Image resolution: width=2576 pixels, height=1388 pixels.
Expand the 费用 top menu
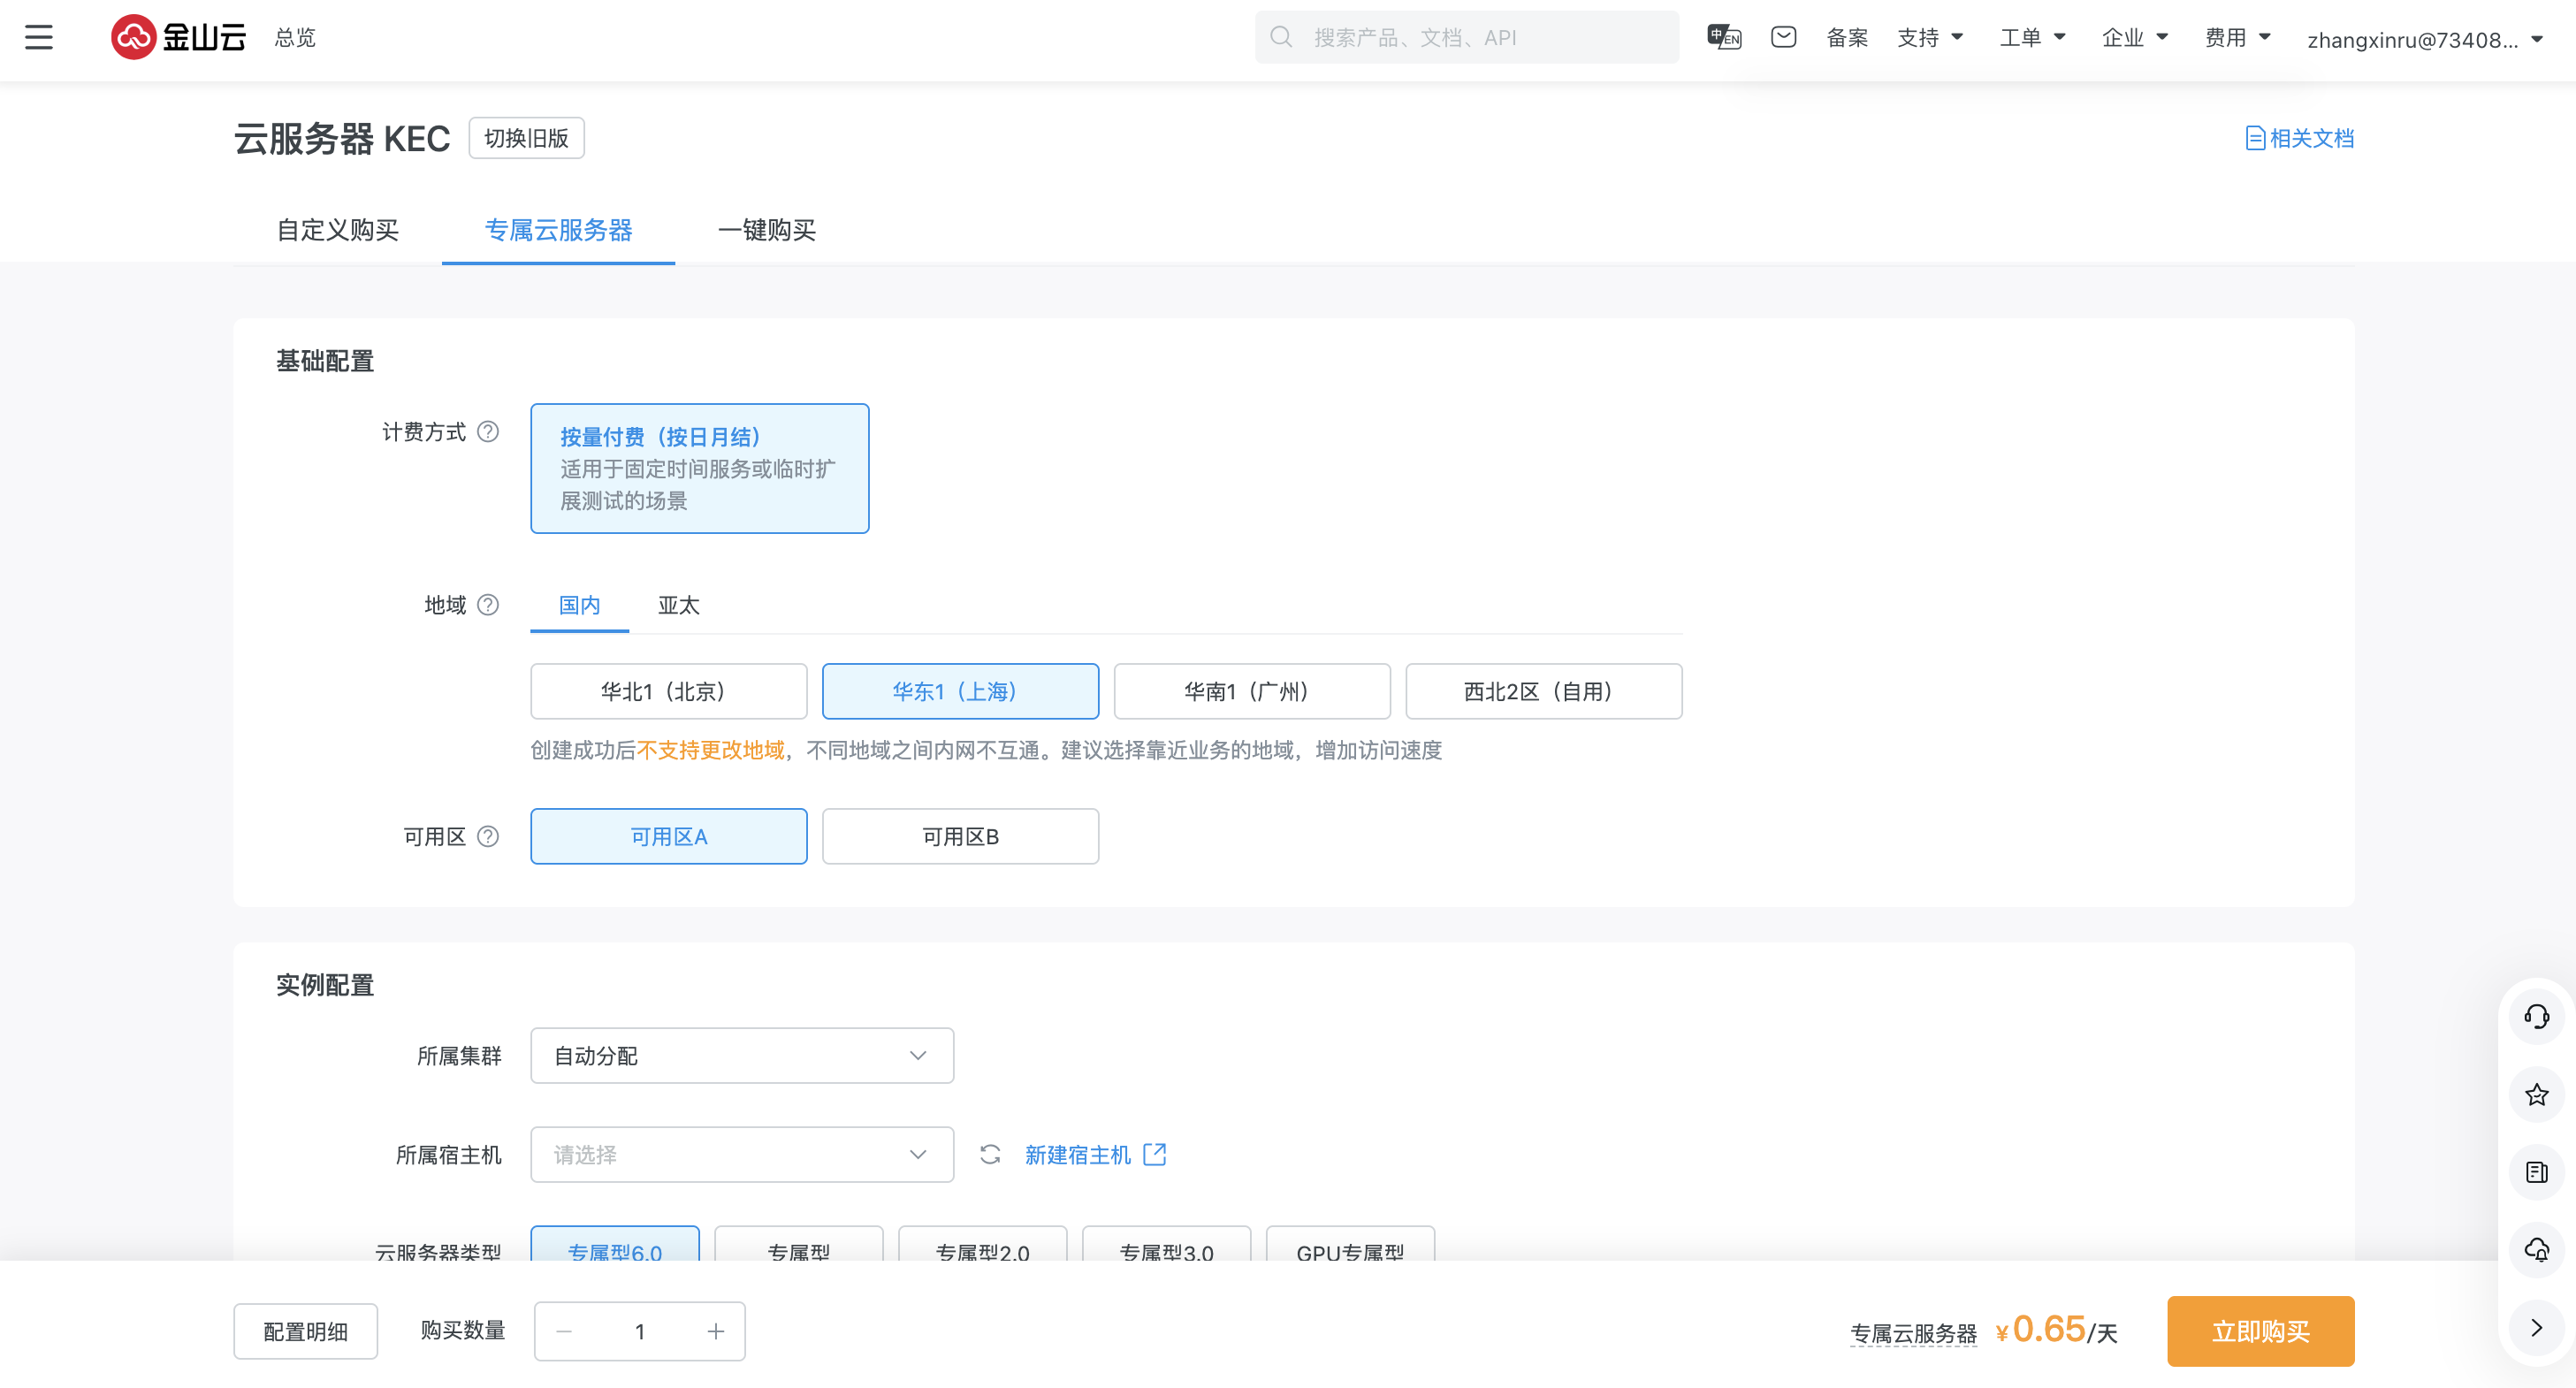(2237, 38)
